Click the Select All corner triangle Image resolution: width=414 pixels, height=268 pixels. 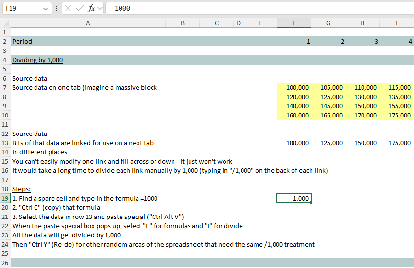click(5, 23)
